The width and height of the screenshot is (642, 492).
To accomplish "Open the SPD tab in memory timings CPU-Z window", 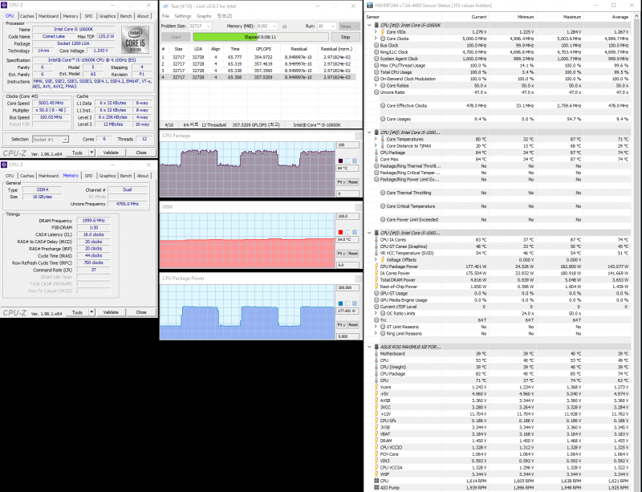I will coord(88,176).
